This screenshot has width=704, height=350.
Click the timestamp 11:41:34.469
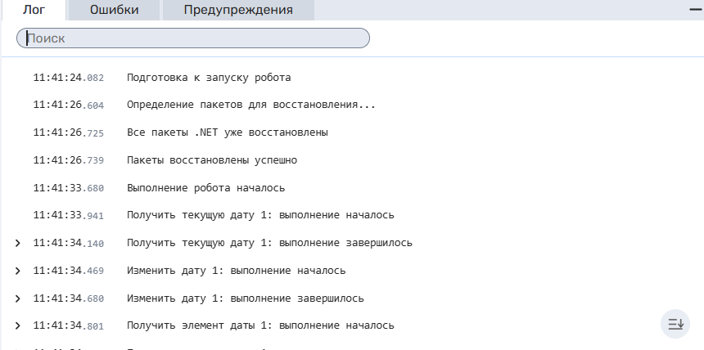tap(69, 271)
